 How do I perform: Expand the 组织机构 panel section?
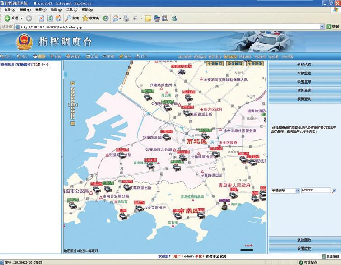[304, 65]
